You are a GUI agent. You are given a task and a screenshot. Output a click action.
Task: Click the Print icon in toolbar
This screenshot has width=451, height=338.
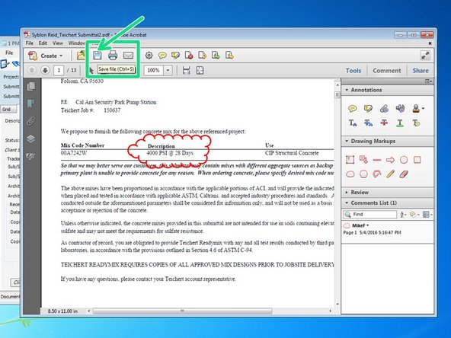pos(113,55)
